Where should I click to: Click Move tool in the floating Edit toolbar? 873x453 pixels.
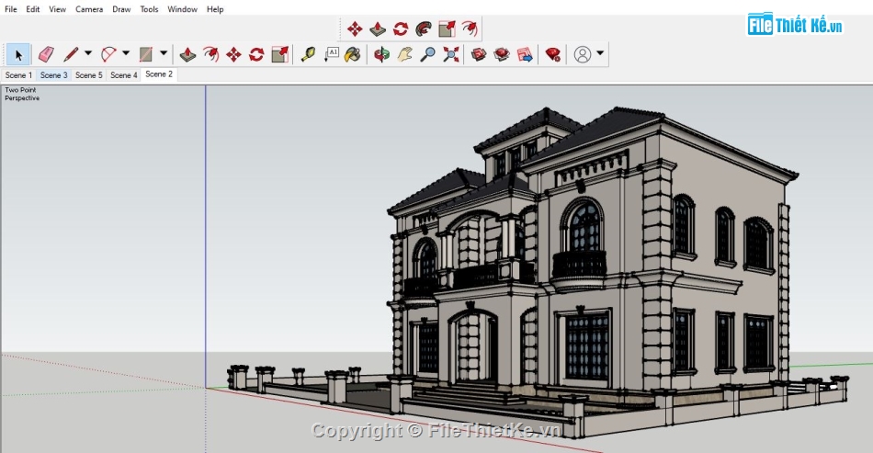point(355,28)
